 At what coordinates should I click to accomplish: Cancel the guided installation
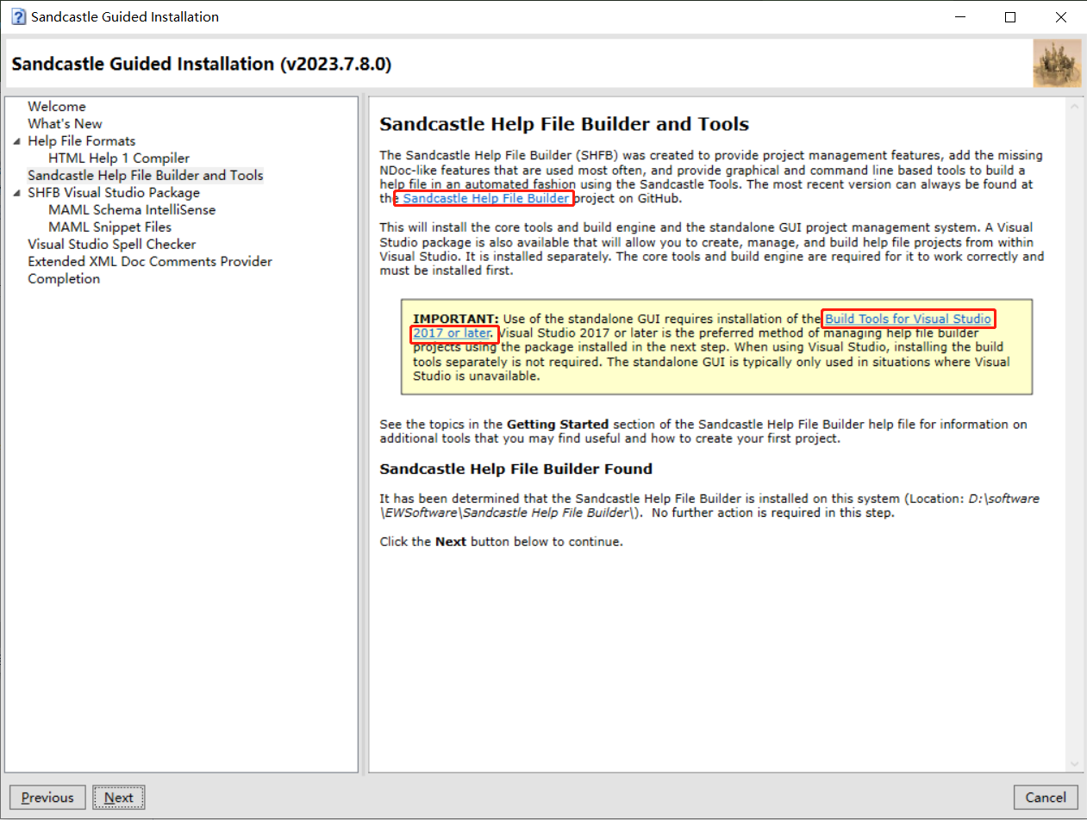(x=1046, y=798)
